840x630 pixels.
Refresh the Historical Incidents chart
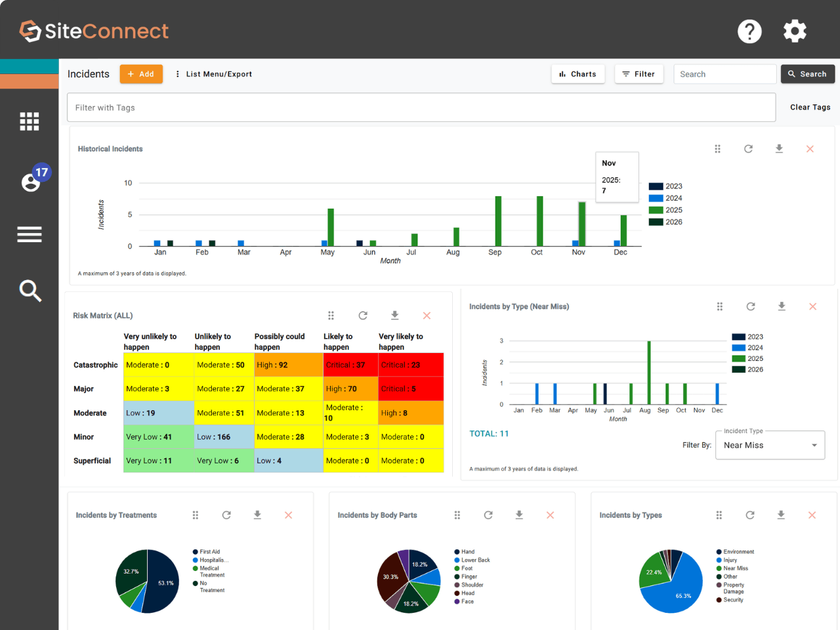748,149
